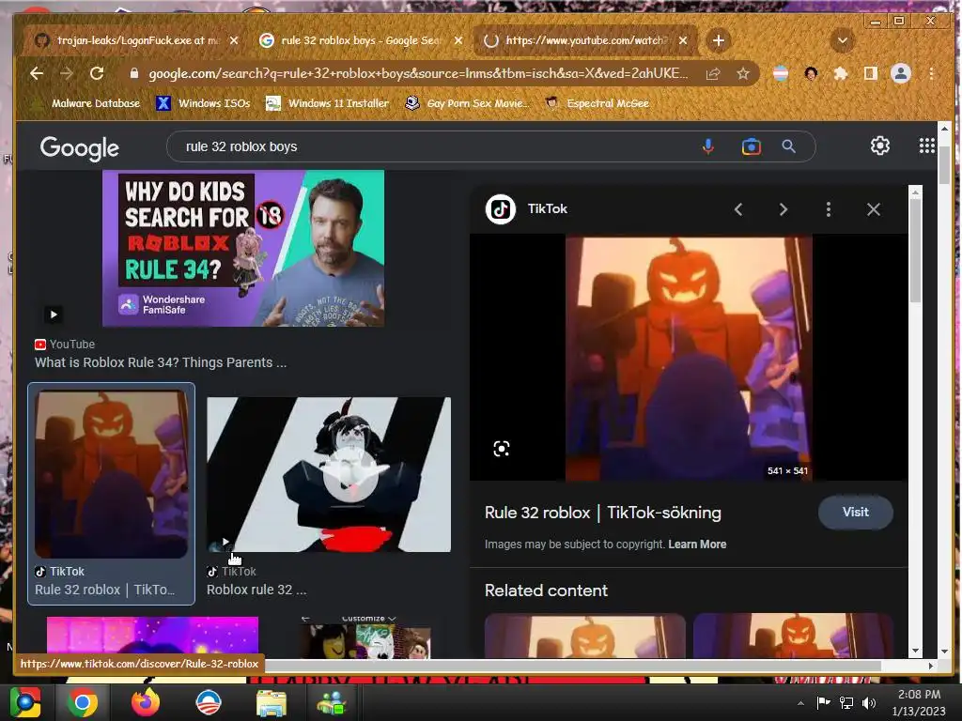The height and width of the screenshot is (721, 962).
Task: Expand the tab search dropdown arrow
Action: tap(843, 40)
